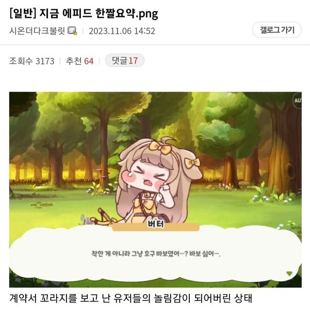Open the 갤로그가기 button
The height and width of the screenshot is (335, 310).
click(277, 30)
